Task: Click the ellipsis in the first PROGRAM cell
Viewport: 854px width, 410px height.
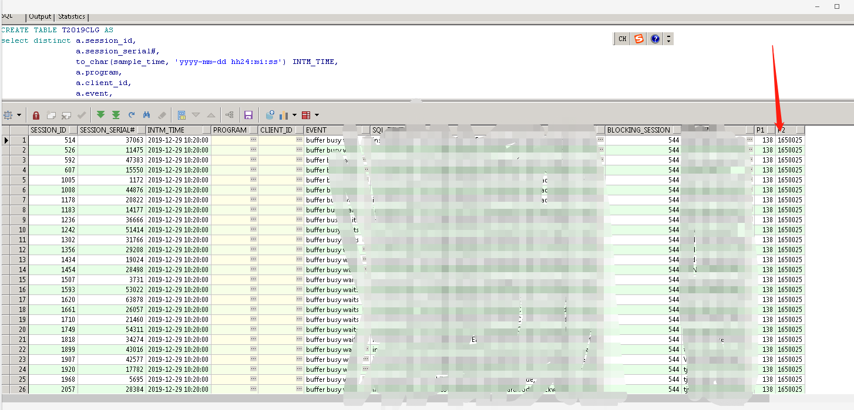Action: (253, 140)
